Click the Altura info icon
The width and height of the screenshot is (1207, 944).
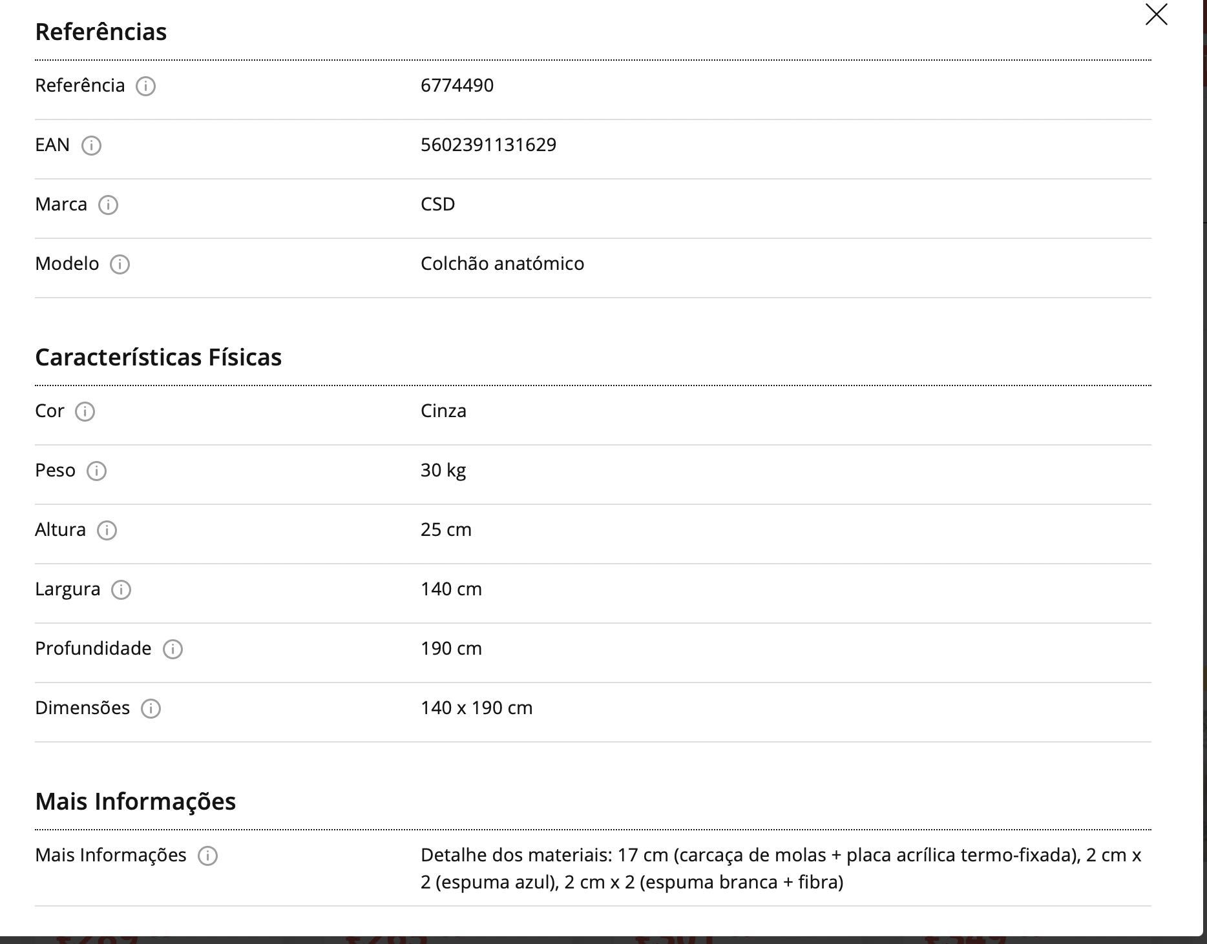[107, 530]
